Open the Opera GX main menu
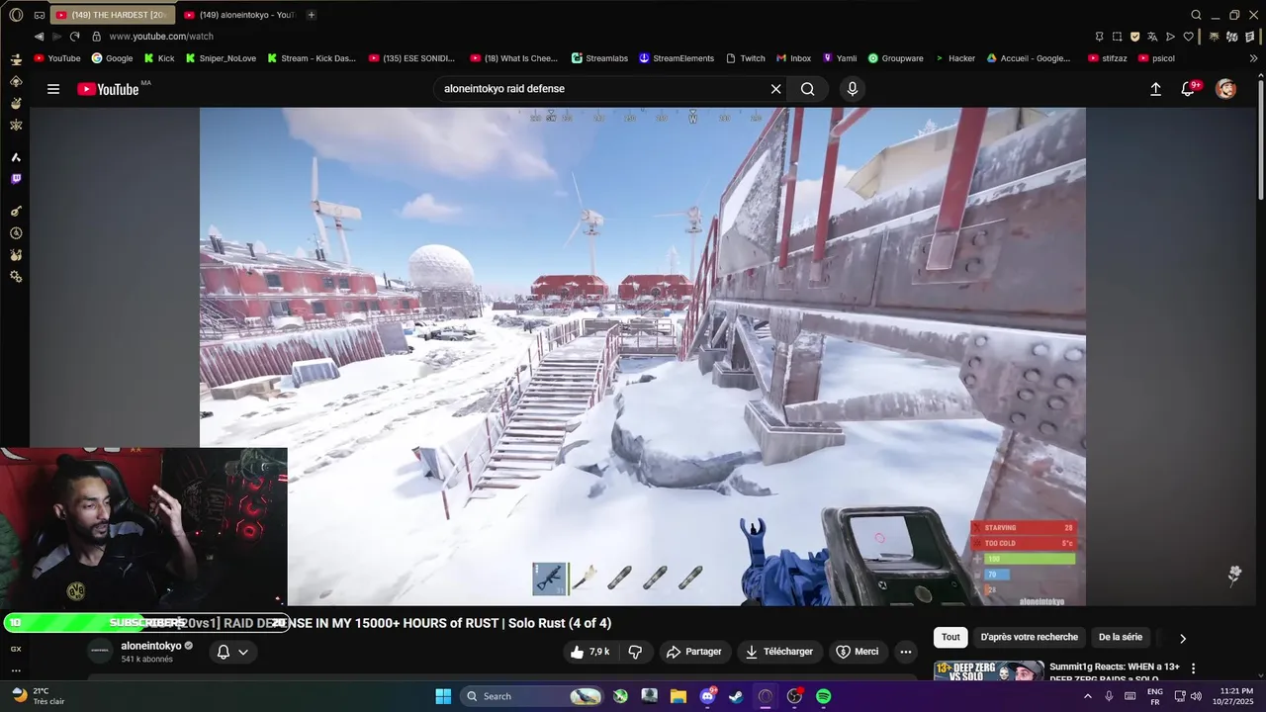The image size is (1266, 712). 16,15
